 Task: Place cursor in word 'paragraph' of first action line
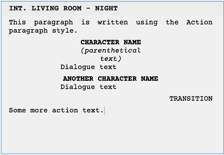click(x=54, y=23)
